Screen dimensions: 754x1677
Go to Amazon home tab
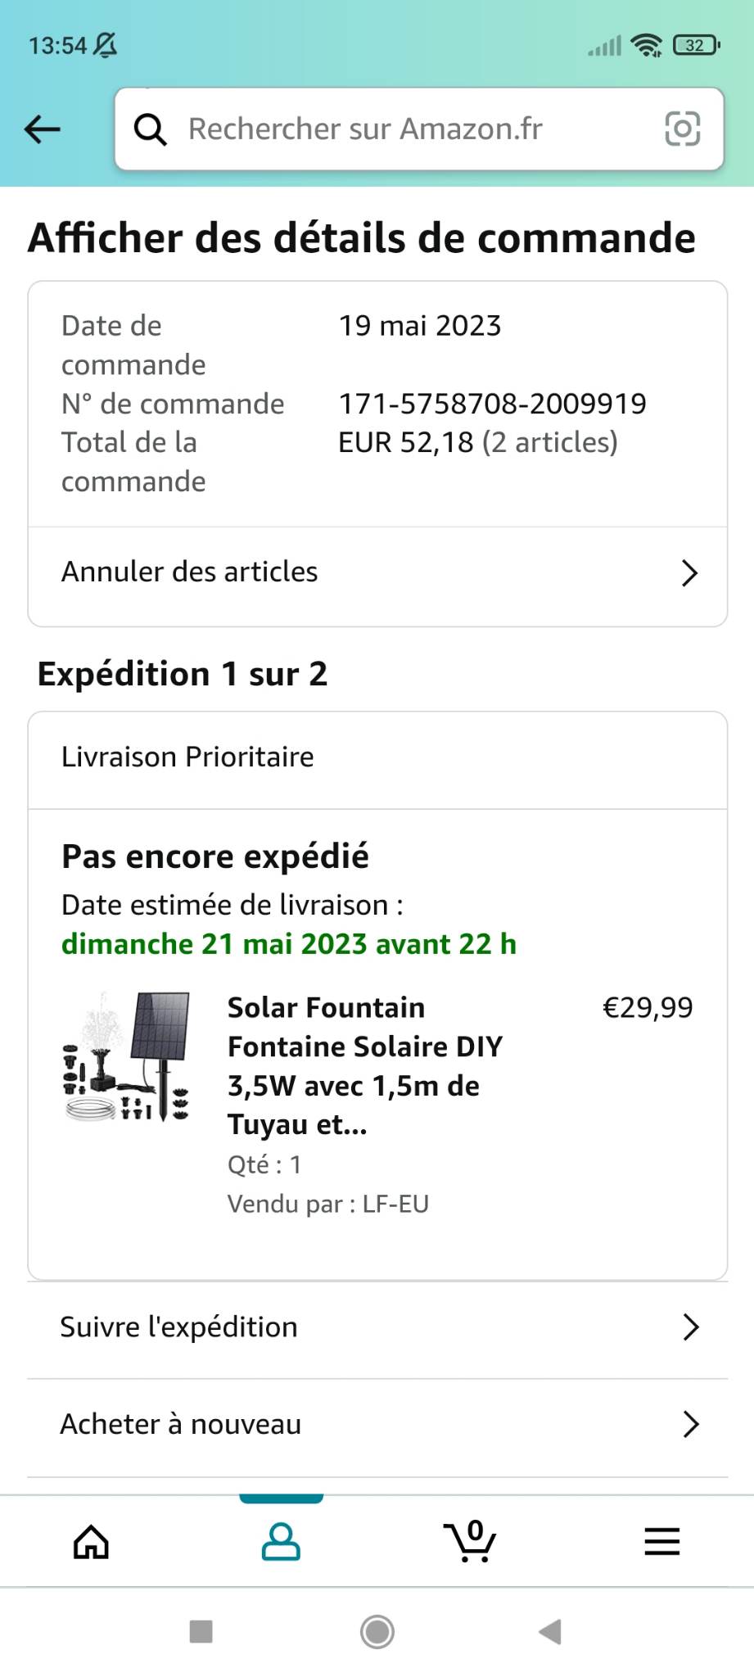tap(91, 1542)
